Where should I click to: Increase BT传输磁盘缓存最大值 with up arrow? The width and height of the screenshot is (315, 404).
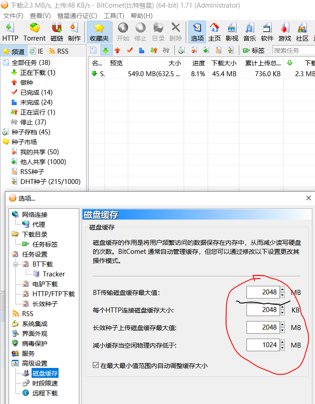coord(283,289)
